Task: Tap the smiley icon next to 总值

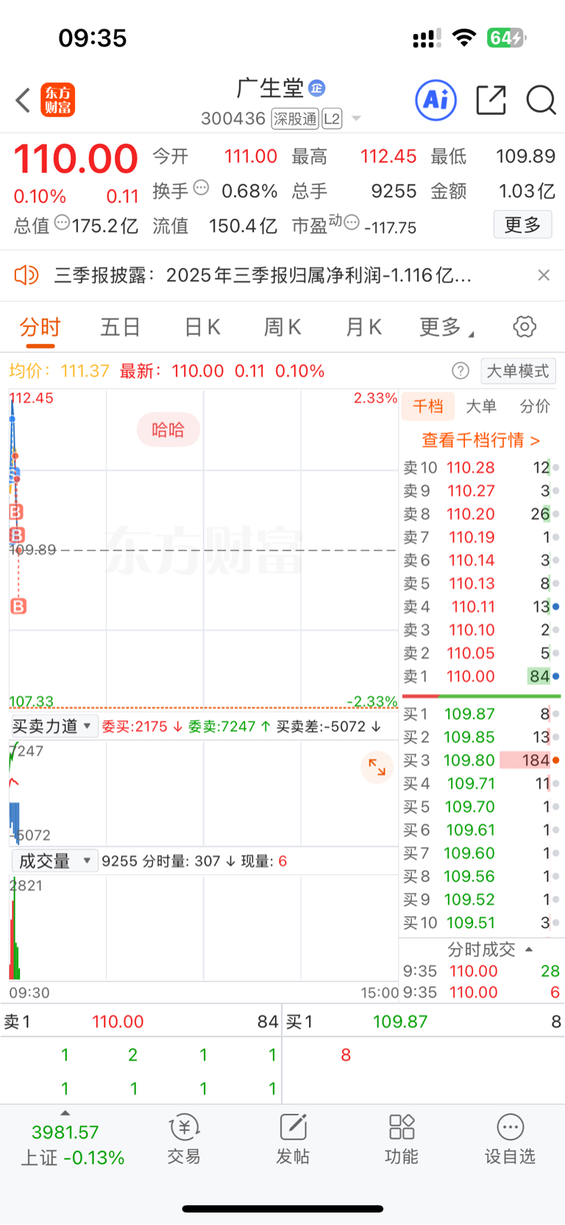Action: coord(62,222)
